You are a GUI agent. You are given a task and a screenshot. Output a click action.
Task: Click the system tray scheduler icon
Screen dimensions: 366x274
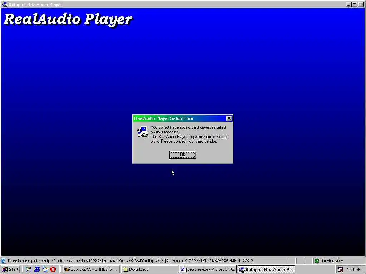tap(340, 270)
